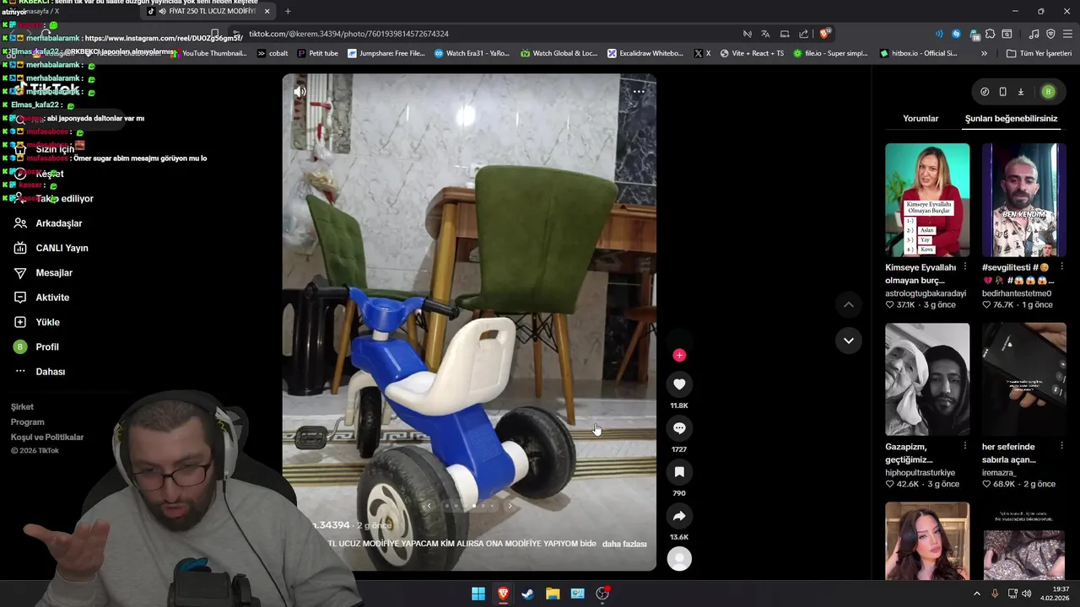Click the Koşul ve Politikalar footer link
1080x607 pixels.
pyautogui.click(x=47, y=438)
